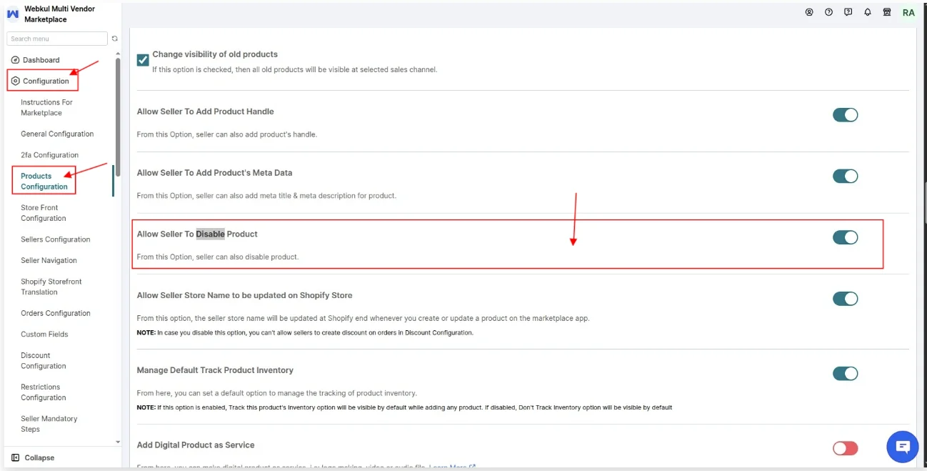Open Dashboard in the sidebar
927x471 pixels.
41,60
